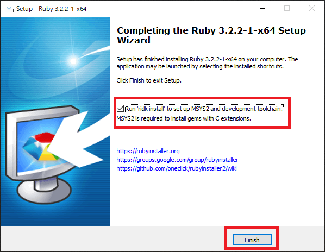Click the 'MSYS2 is required' description text
Viewport: 325px width, 252px height.
point(184,118)
